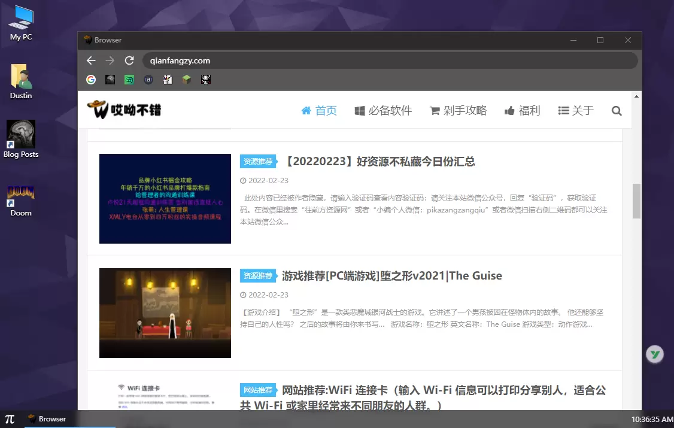Viewport: 674px width, 428px height.
Task: Click the website search magnifier icon
Action: click(617, 111)
